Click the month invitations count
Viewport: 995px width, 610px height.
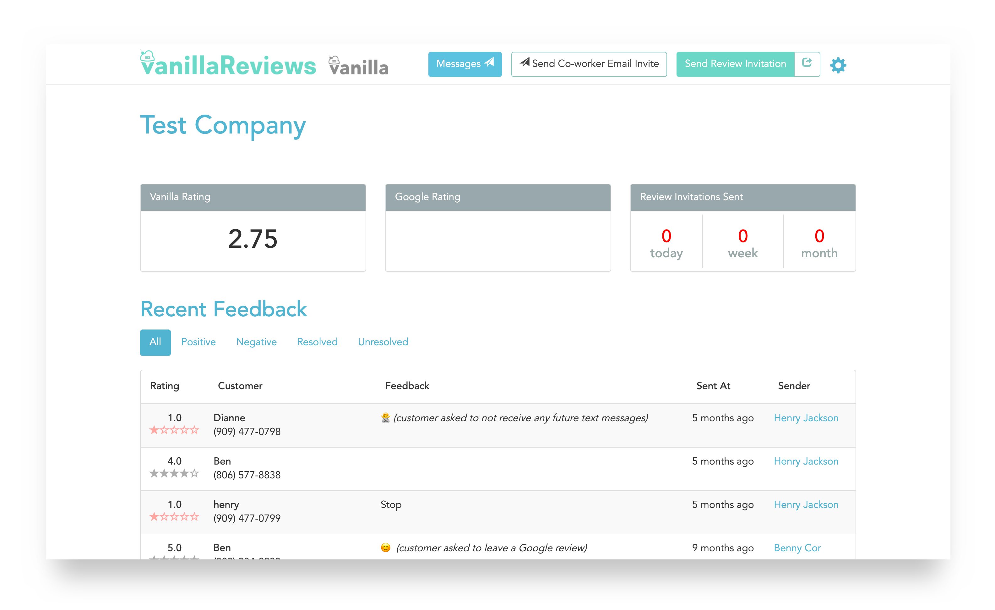pyautogui.click(x=819, y=236)
